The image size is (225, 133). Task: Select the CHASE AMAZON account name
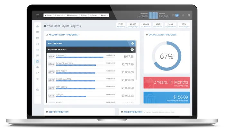(x=63, y=79)
